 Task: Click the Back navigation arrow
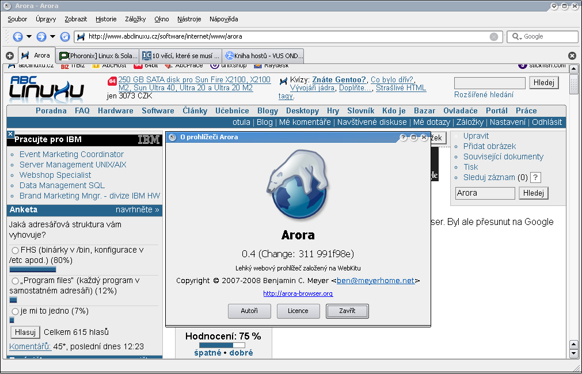pyautogui.click(x=18, y=36)
